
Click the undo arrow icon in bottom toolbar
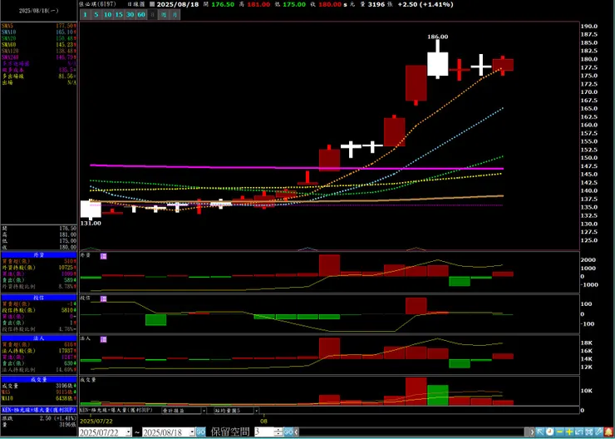click(579, 432)
